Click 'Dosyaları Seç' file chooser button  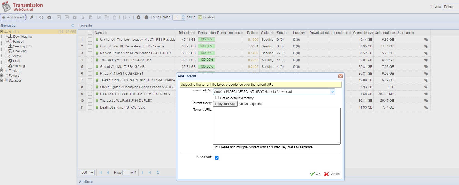(x=225, y=104)
